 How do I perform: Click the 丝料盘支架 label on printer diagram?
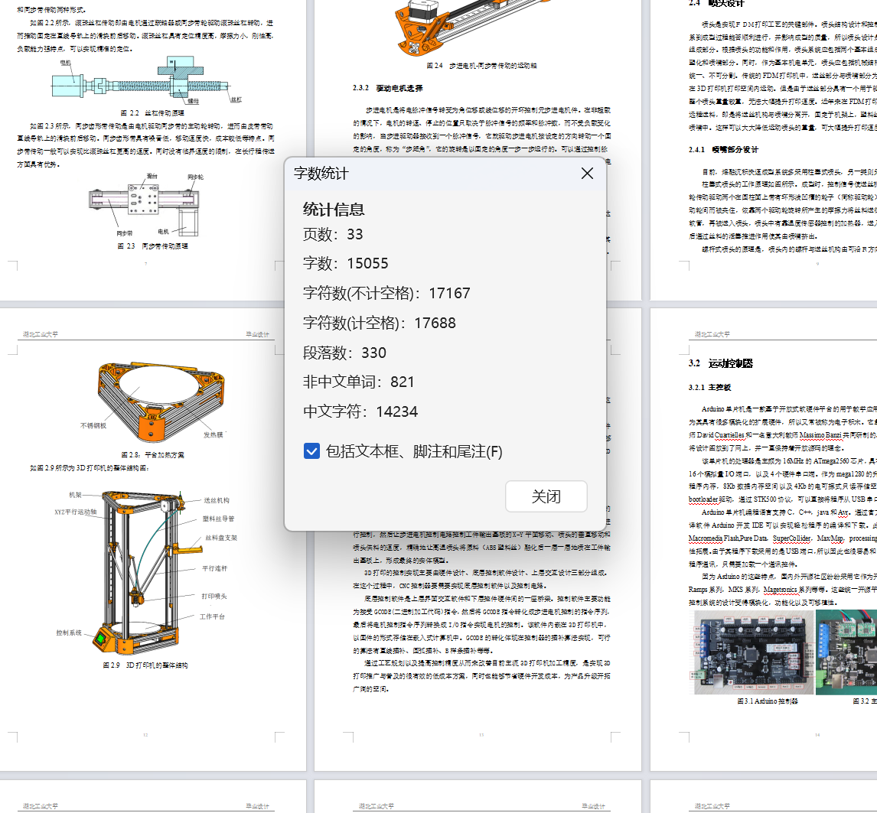click(221, 538)
